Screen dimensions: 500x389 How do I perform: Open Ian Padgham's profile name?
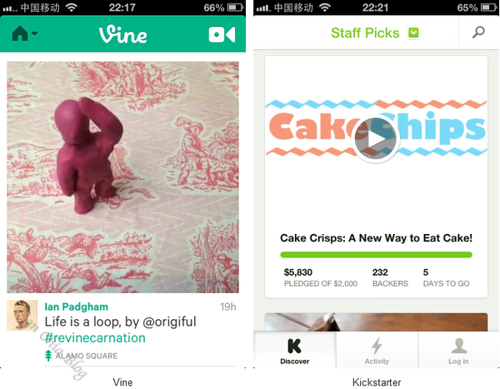(76, 307)
